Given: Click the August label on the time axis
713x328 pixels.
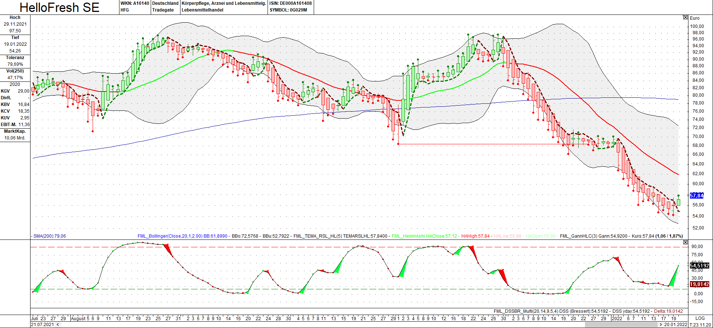Looking at the screenshot, I should click(78, 318).
